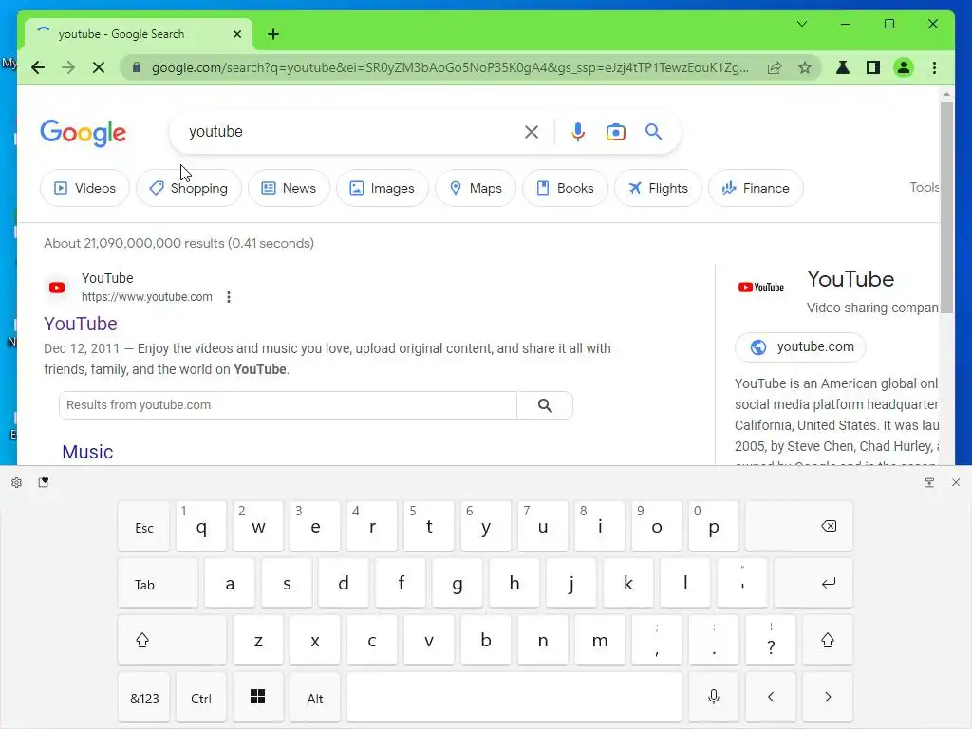Tap the backspace key
The width and height of the screenshot is (972, 729).
799,527
